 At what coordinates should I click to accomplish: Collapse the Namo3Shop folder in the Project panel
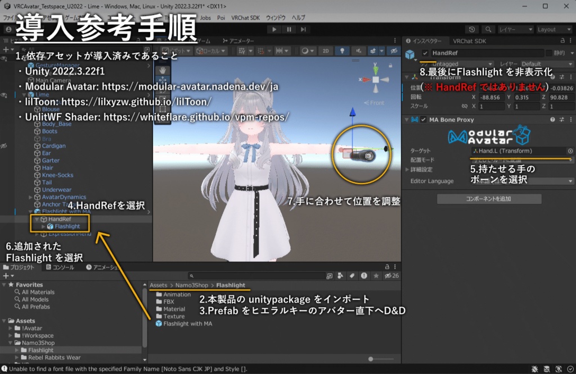pos(10,343)
